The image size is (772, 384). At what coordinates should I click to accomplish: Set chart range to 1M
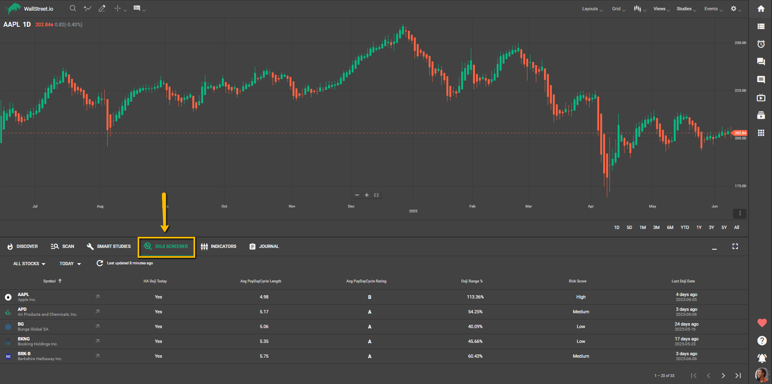643,227
